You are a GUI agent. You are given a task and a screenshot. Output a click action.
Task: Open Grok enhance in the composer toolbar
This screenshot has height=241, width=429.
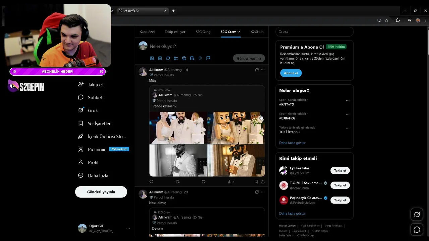pyautogui.click(x=168, y=58)
